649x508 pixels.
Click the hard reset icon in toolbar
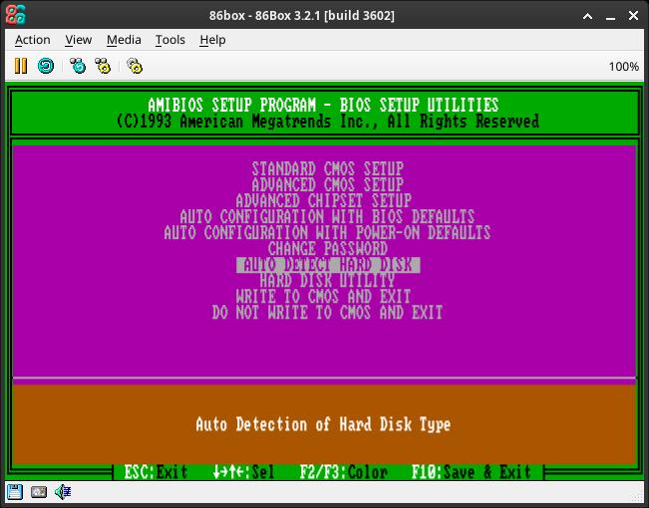point(46,66)
